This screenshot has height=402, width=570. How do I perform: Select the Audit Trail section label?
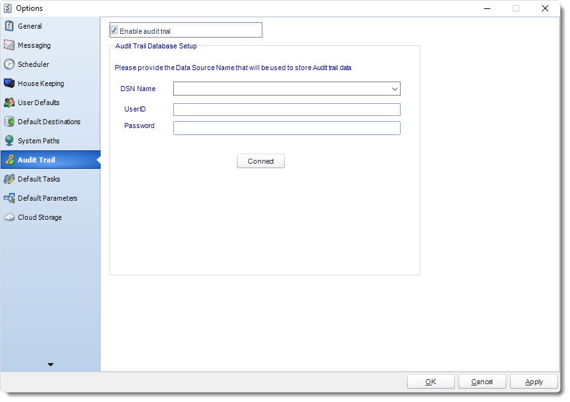36,160
